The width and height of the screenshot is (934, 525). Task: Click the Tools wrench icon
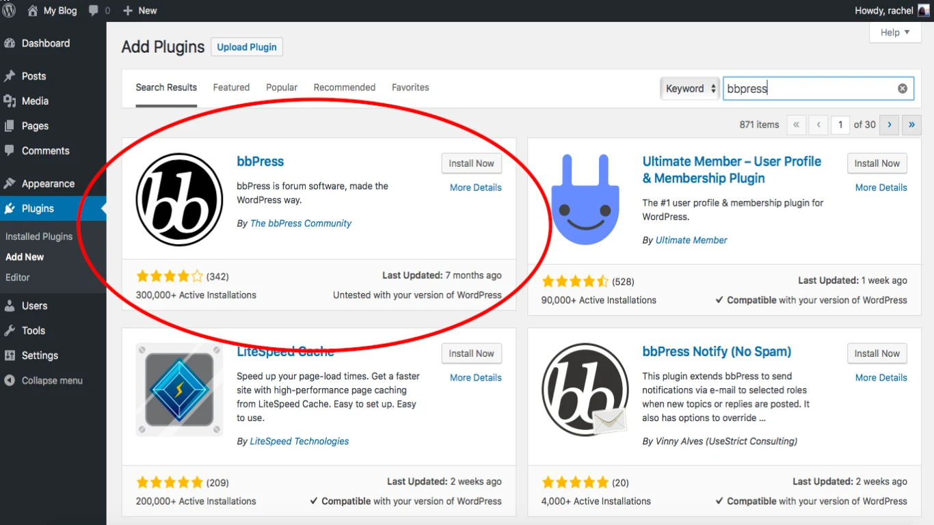10,330
